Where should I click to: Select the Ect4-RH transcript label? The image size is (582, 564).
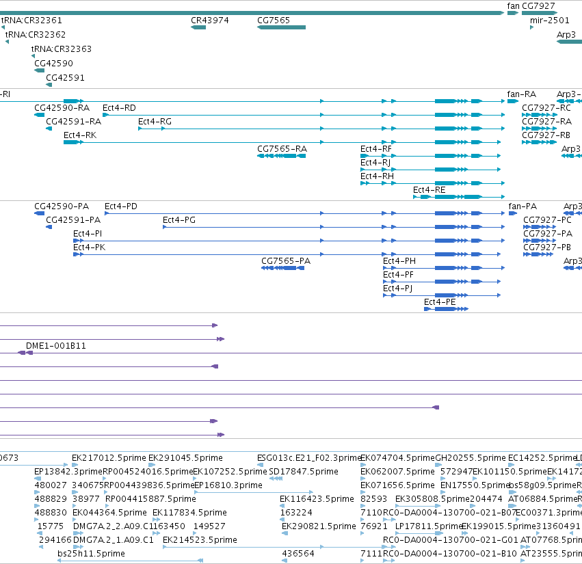(x=377, y=176)
